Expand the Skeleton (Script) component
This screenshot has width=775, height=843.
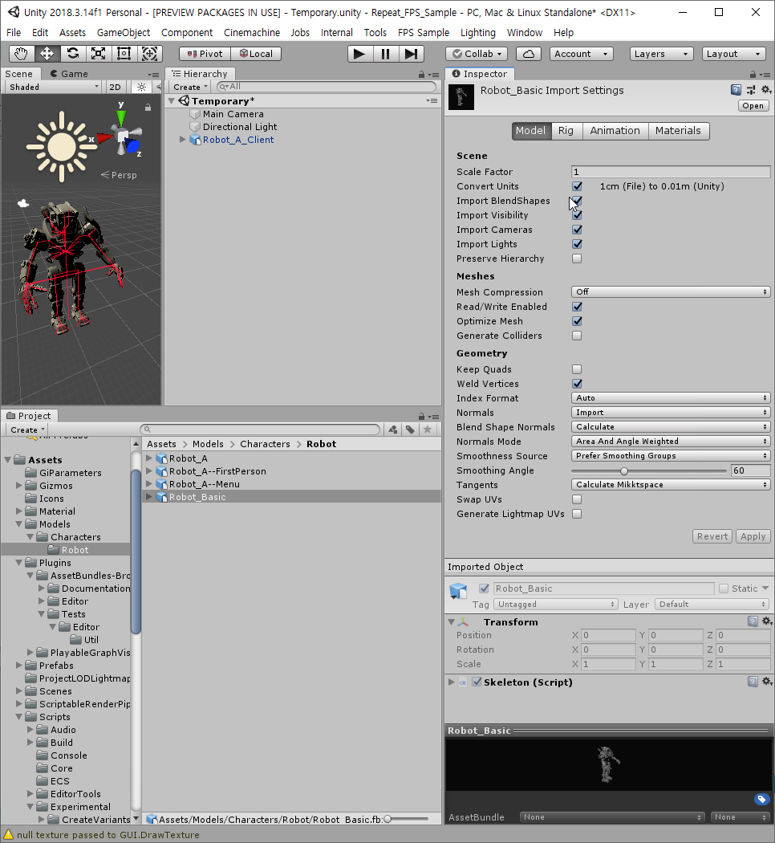pos(452,682)
